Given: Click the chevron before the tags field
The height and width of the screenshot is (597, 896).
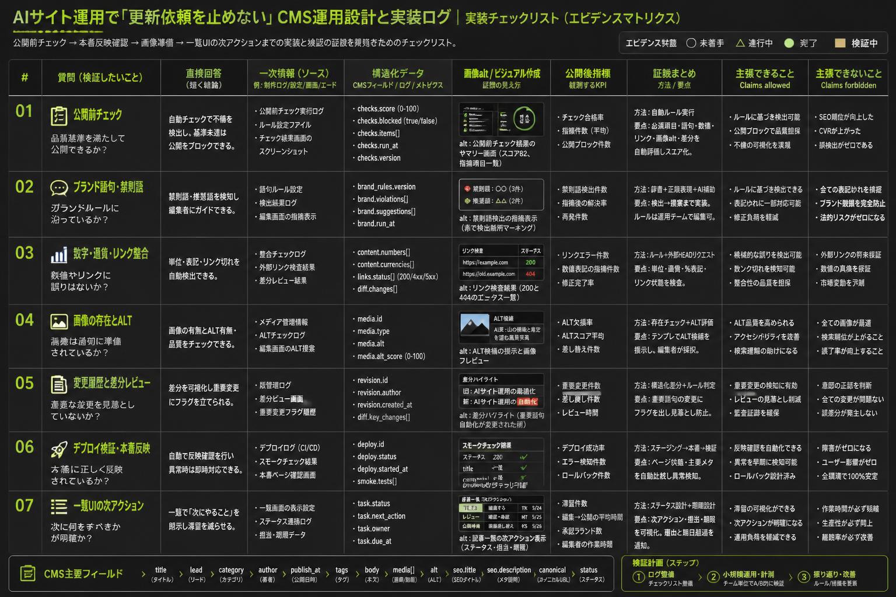Looking at the screenshot, I should (x=328, y=574).
